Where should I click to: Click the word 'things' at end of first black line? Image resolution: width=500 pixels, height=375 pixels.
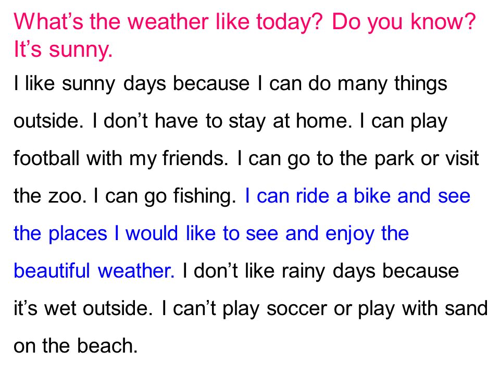[x=421, y=84]
